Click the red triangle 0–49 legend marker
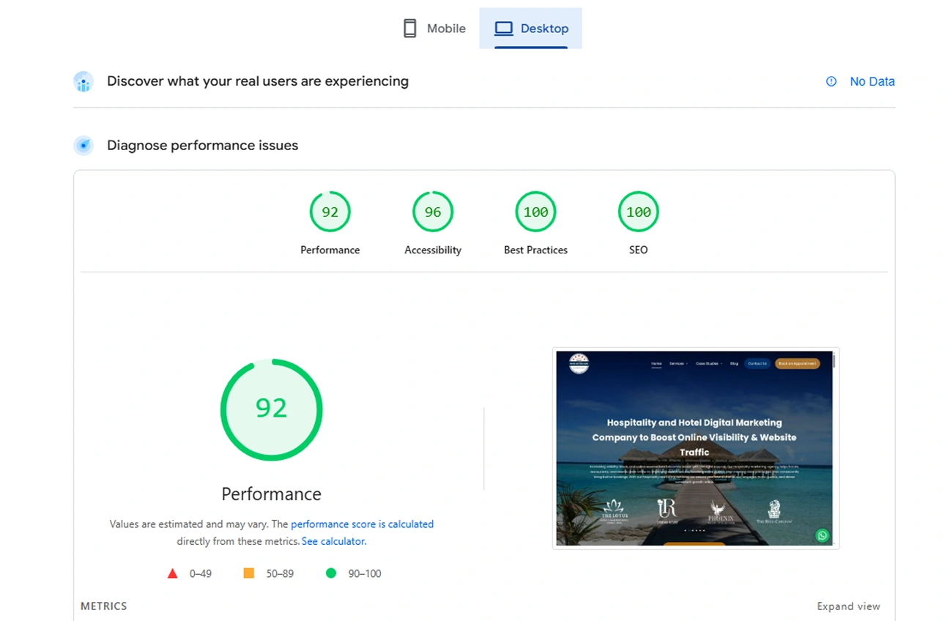Screen dimensions: 950x621 pos(173,573)
